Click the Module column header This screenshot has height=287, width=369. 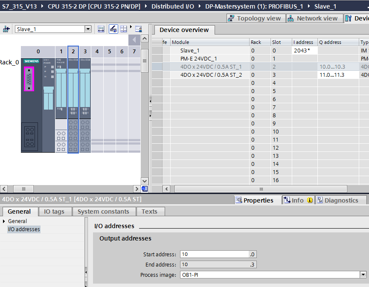pos(210,42)
